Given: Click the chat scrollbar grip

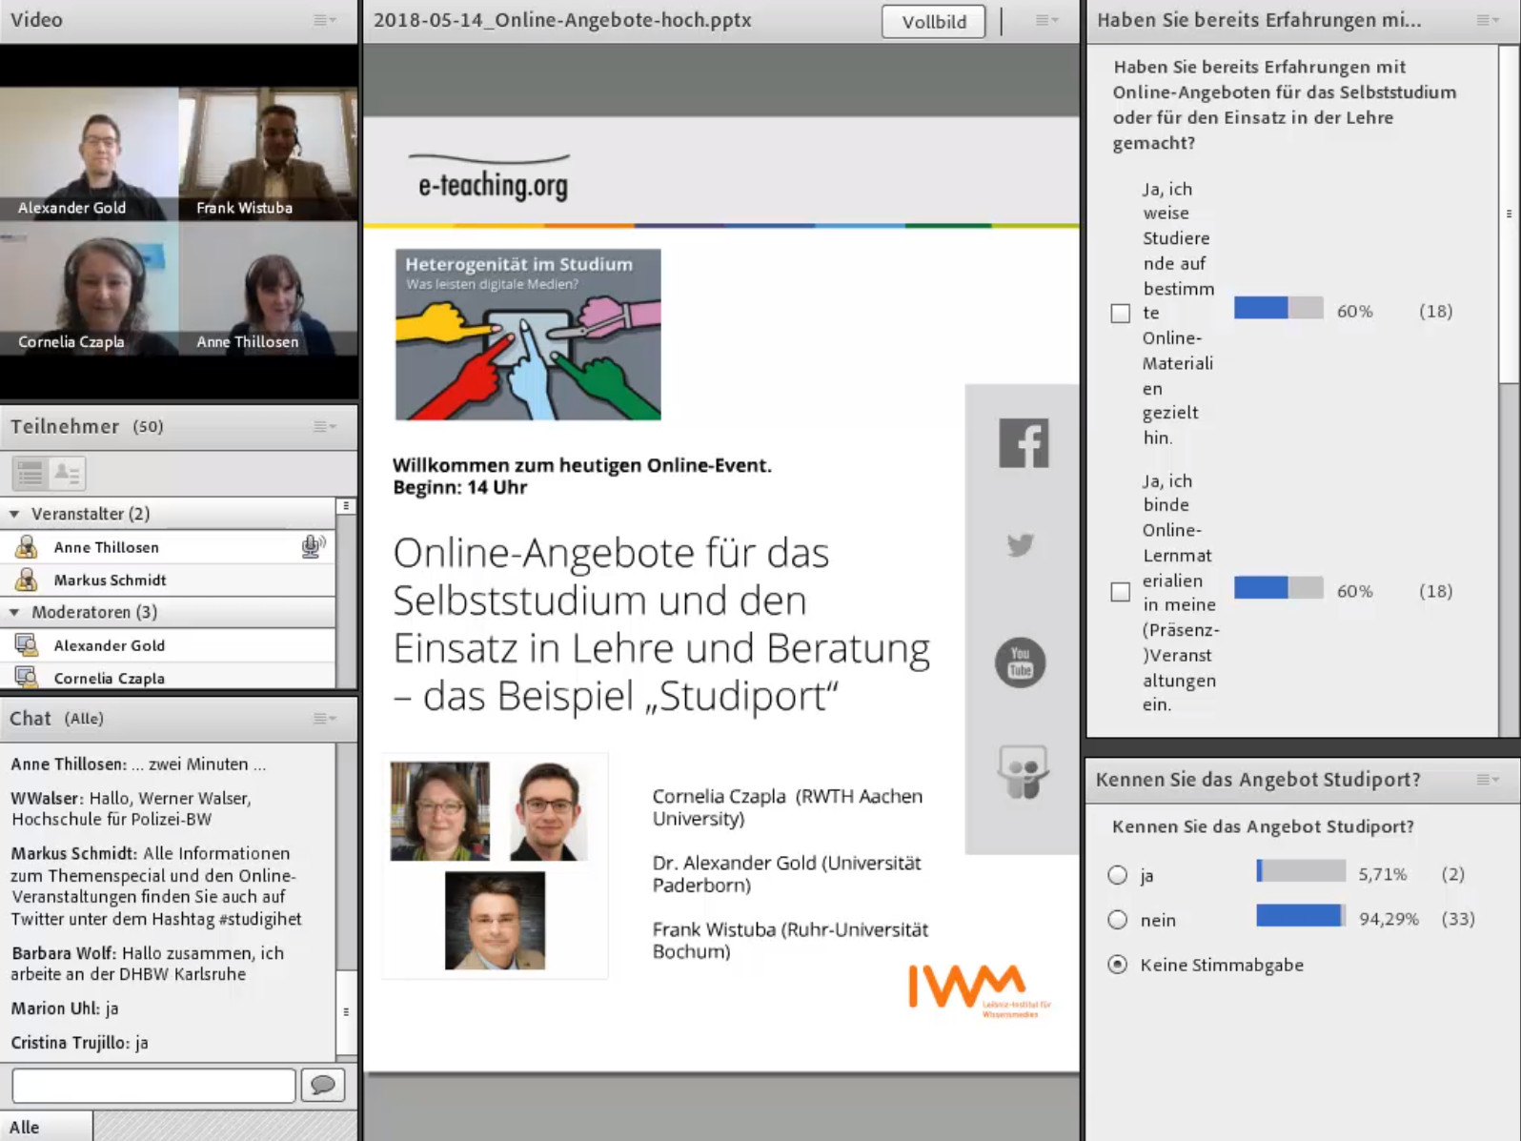Looking at the screenshot, I should 346,1011.
